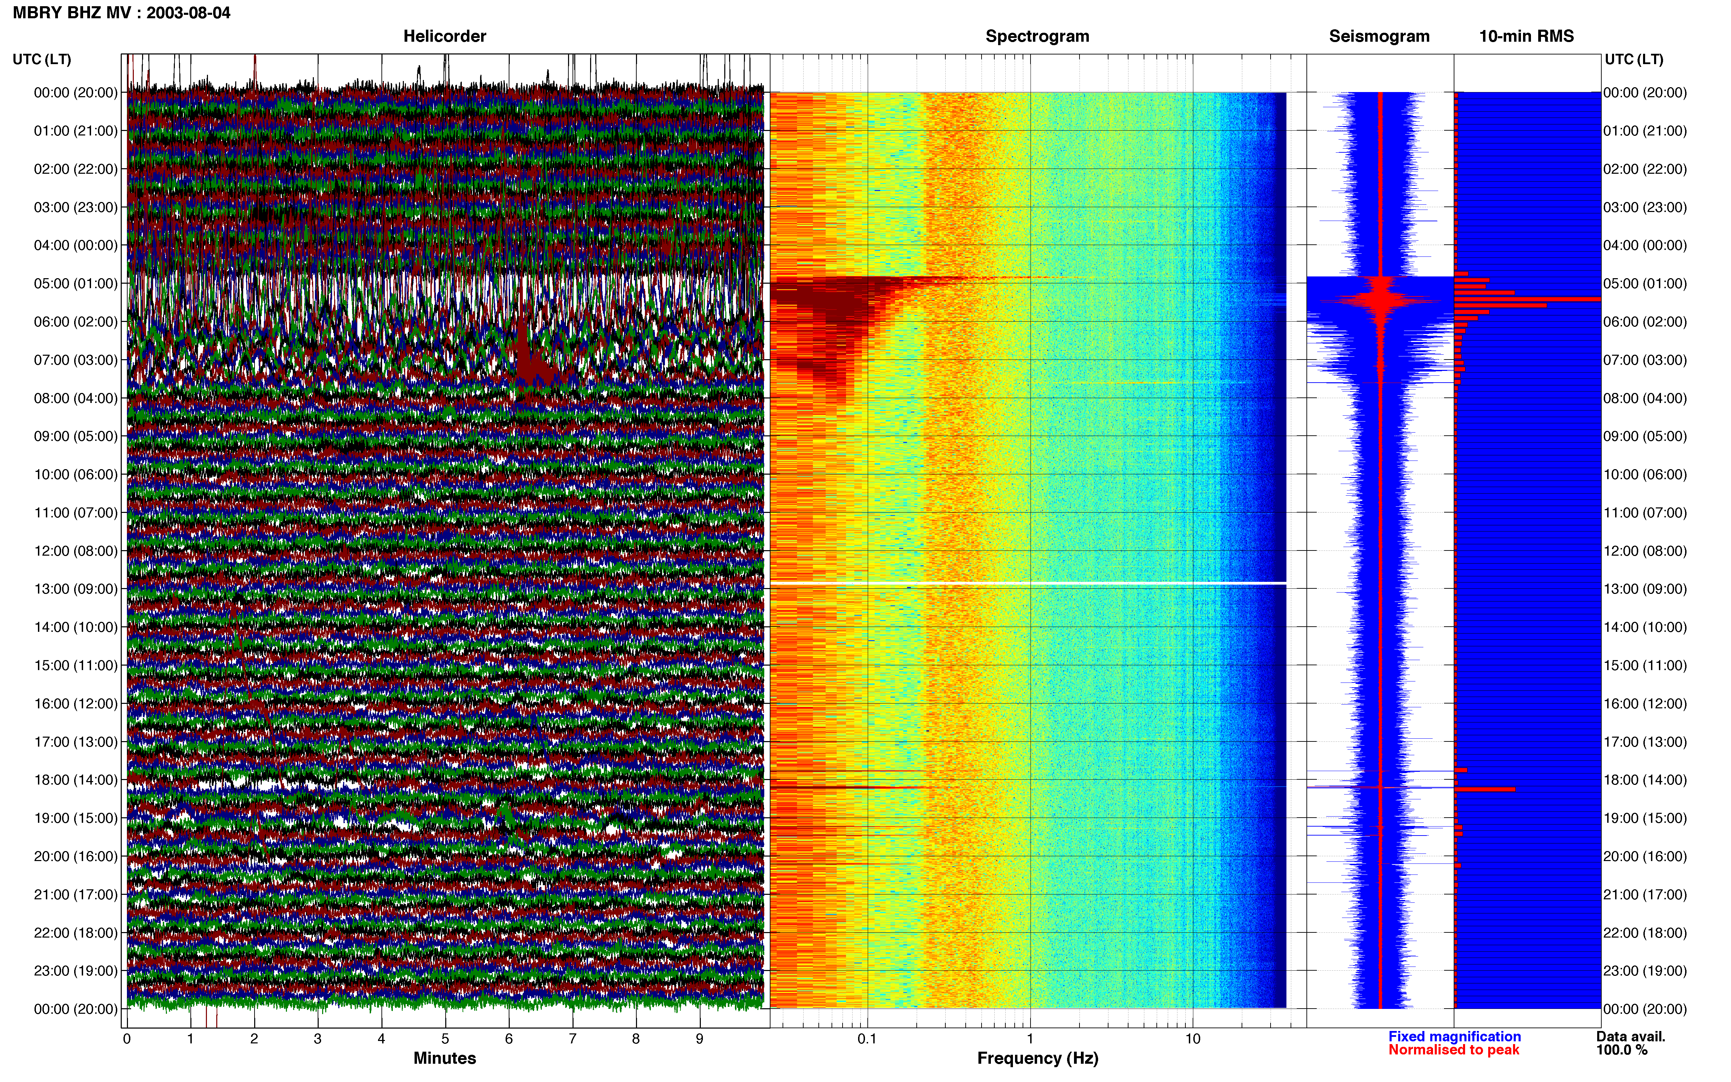Click 05:00 (01:00) on the Helicorder time axis
The width and height of the screenshot is (1731, 1082).
coord(76,283)
